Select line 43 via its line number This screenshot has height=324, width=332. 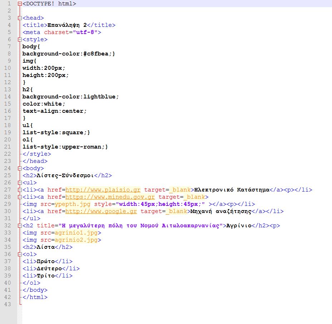8,304
